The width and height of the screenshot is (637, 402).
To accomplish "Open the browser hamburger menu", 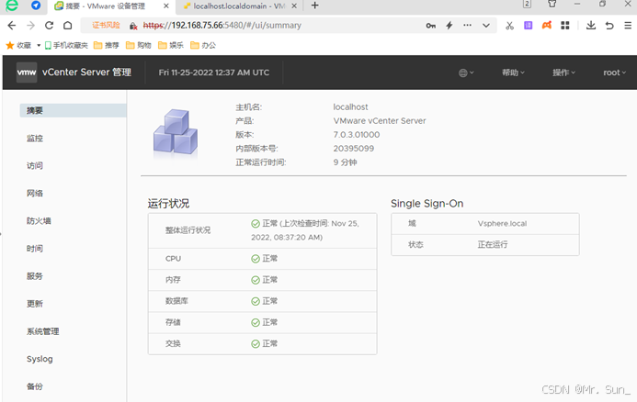I will [x=628, y=26].
